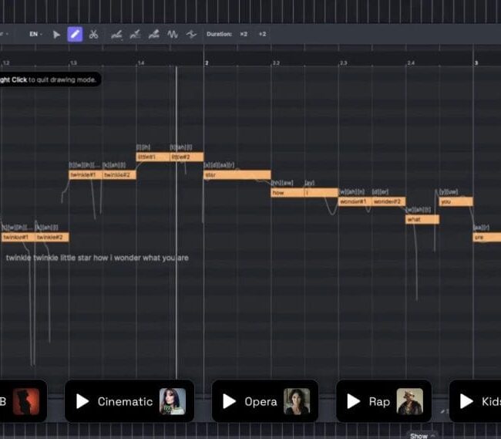
Task: Play the Rap voice preview
Action: [353, 401]
